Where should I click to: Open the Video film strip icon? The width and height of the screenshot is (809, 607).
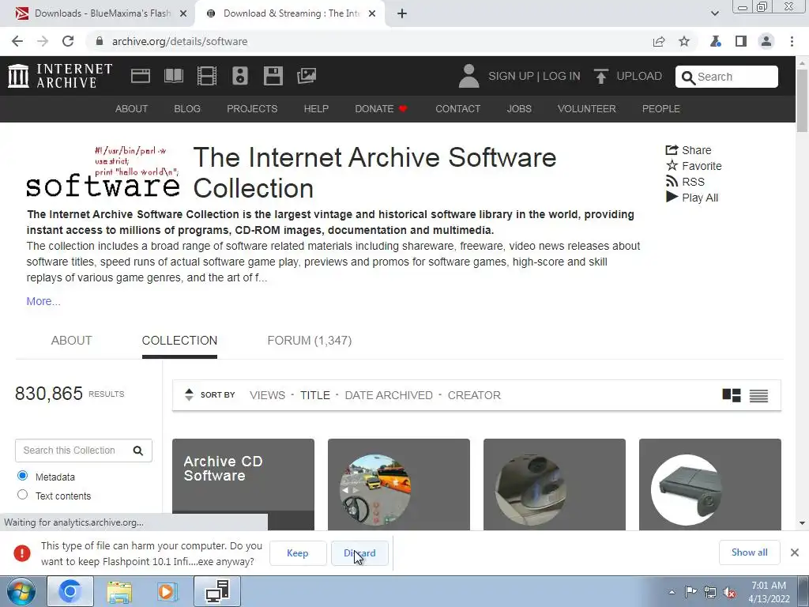(x=207, y=76)
